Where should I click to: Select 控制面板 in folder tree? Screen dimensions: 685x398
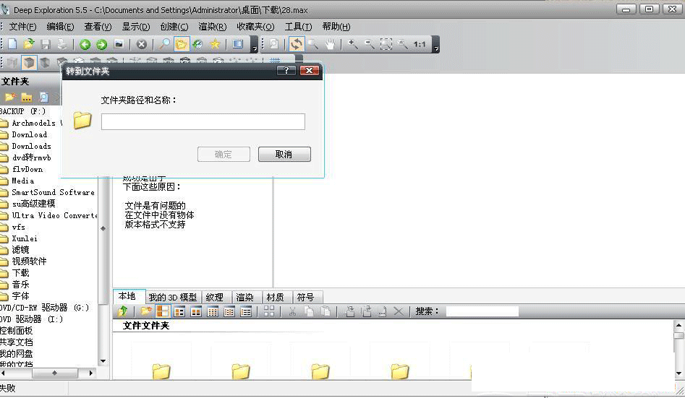[x=17, y=331]
